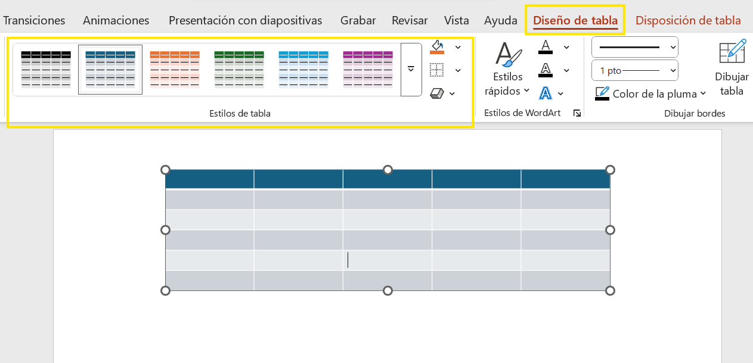Activate the Dibujar tabla tool
753x363 pixels.
(732, 68)
